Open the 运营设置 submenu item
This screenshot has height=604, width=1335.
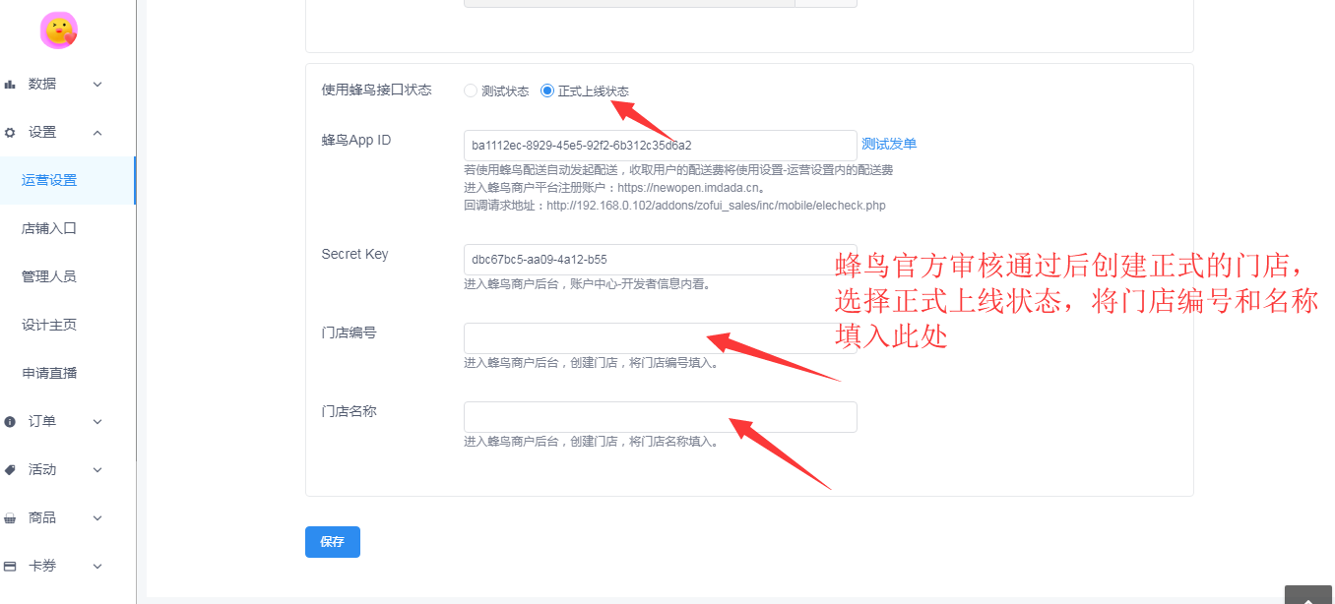click(x=68, y=181)
